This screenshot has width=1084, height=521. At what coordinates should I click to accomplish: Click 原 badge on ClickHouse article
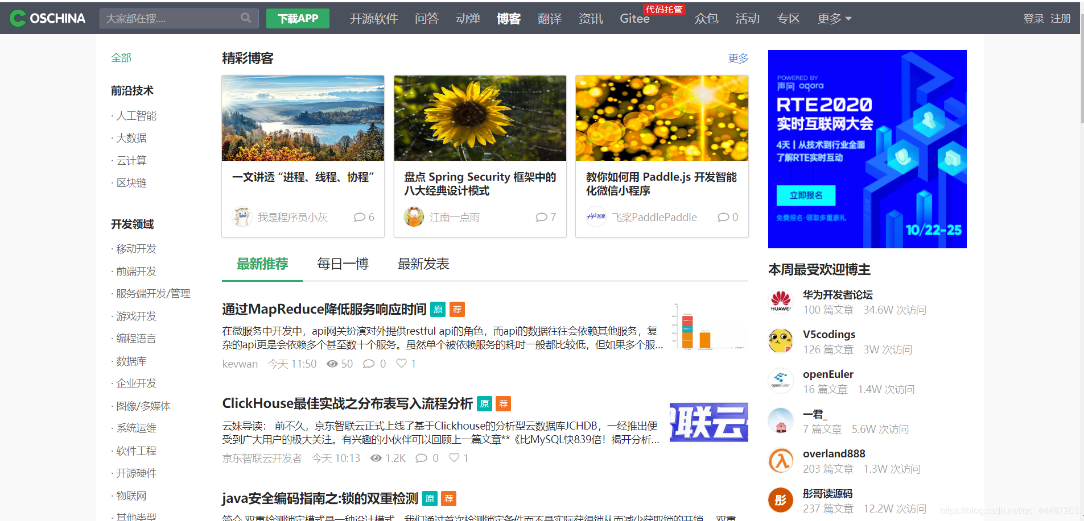pyautogui.click(x=484, y=403)
